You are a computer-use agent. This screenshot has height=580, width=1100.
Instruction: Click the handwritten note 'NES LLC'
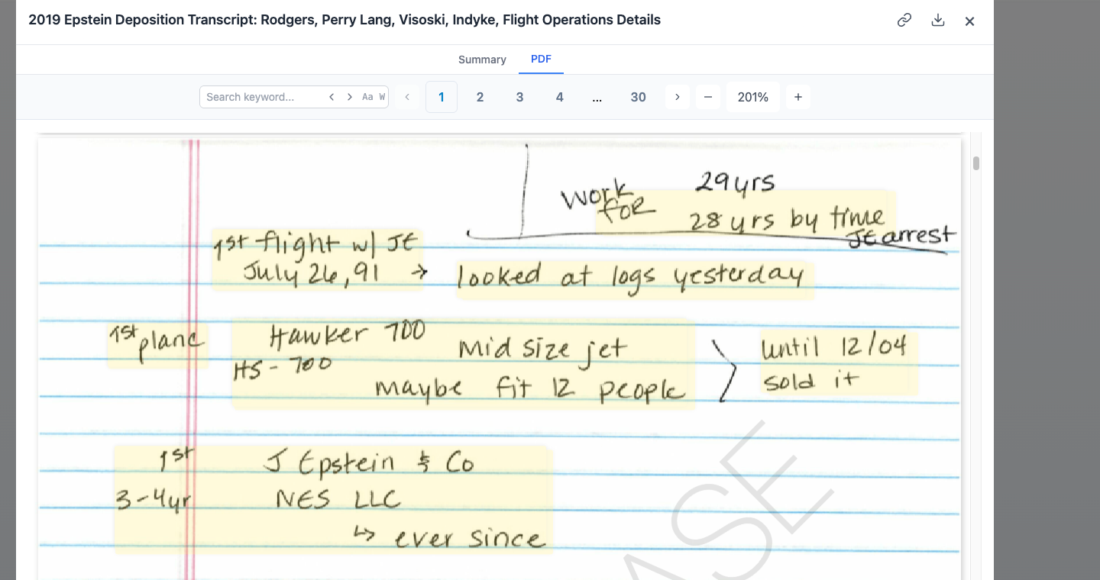338,499
